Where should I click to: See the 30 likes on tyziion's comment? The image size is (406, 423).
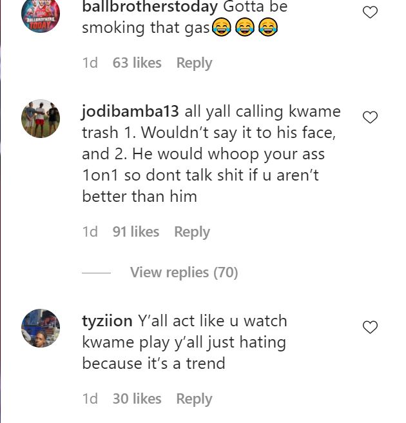point(137,399)
